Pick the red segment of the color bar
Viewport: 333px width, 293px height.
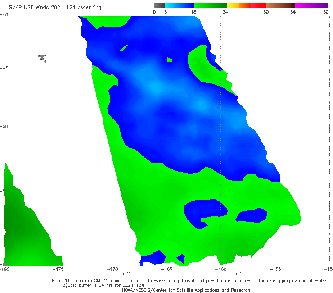[x=258, y=5]
